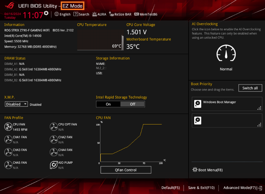
Task: Select the AIO PUMP icon
Action: pos(54,165)
